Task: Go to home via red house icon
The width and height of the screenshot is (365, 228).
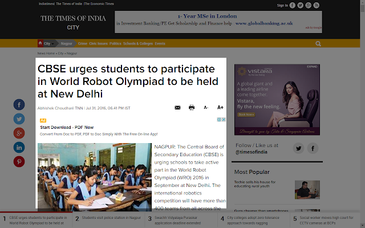Action: 40,43
